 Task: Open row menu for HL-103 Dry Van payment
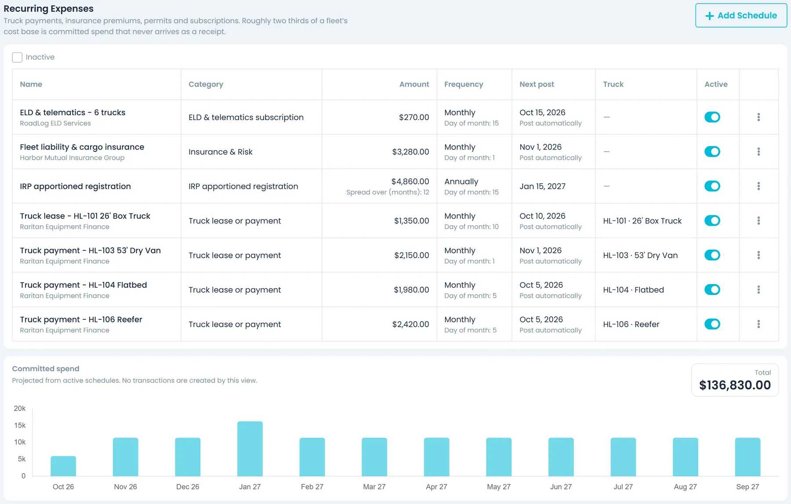tap(758, 255)
